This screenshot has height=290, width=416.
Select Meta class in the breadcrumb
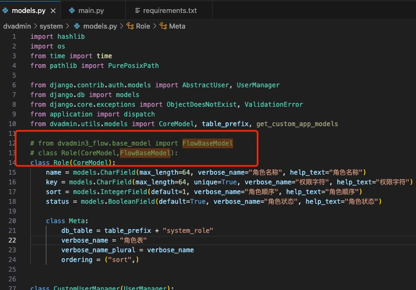click(x=177, y=26)
